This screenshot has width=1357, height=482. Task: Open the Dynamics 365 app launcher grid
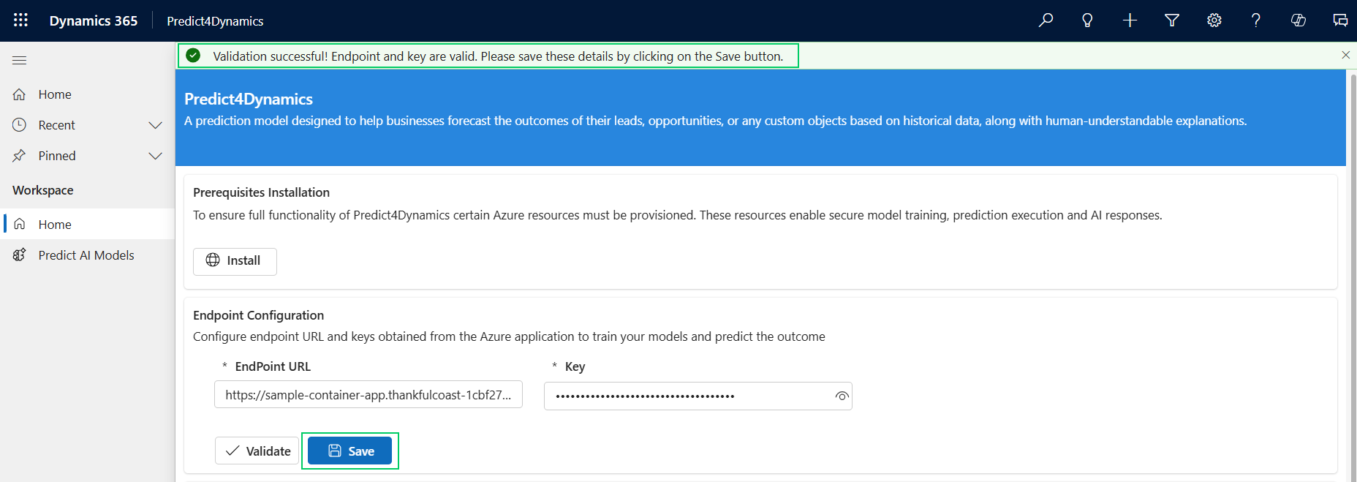click(20, 20)
